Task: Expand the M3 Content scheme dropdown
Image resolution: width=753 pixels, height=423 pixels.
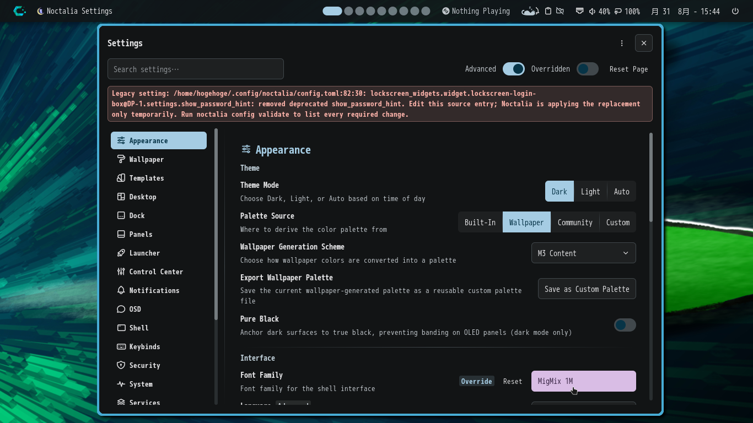Action: (584, 253)
